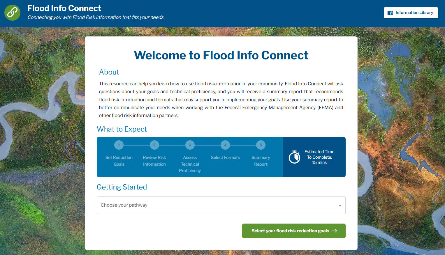Expand the pathway dropdown caret arrow
Image resolution: width=445 pixels, height=255 pixels.
coord(340,205)
